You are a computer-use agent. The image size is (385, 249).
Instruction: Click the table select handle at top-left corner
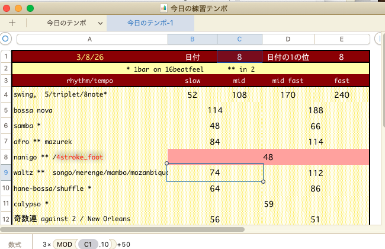tap(5, 39)
